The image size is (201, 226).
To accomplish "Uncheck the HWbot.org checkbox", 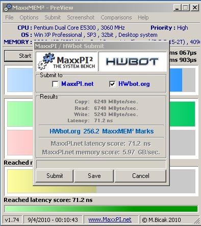I will 112,84.
